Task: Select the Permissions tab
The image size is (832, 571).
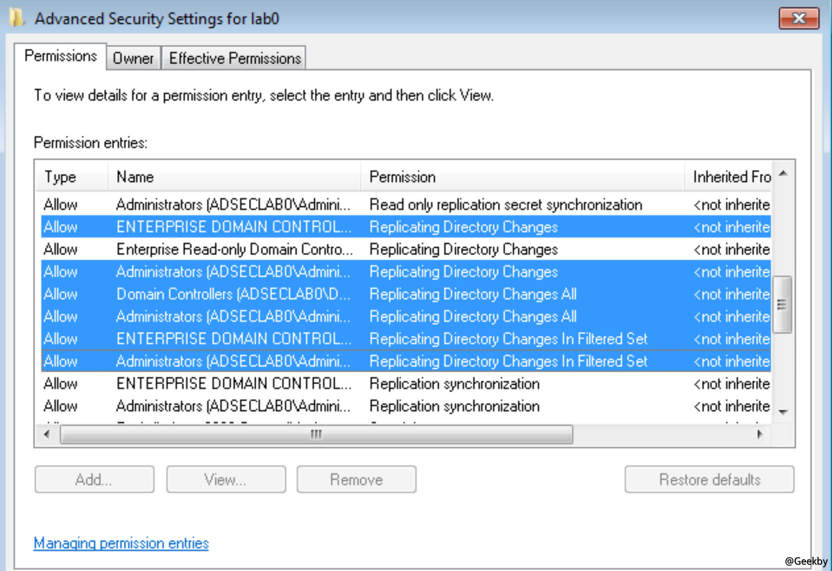Action: click(60, 56)
